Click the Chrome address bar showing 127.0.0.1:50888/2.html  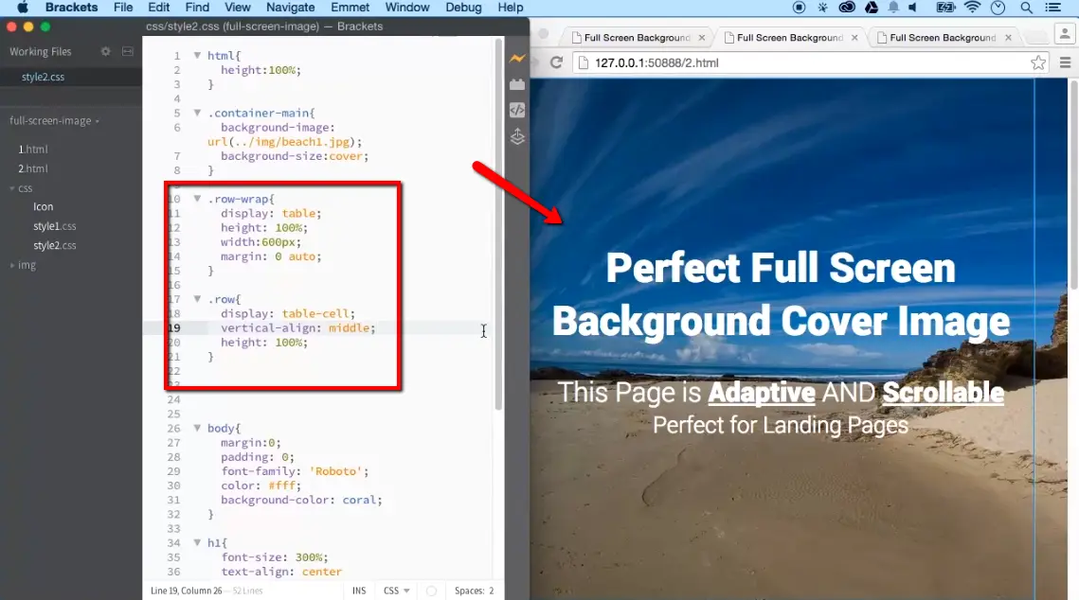coord(811,62)
